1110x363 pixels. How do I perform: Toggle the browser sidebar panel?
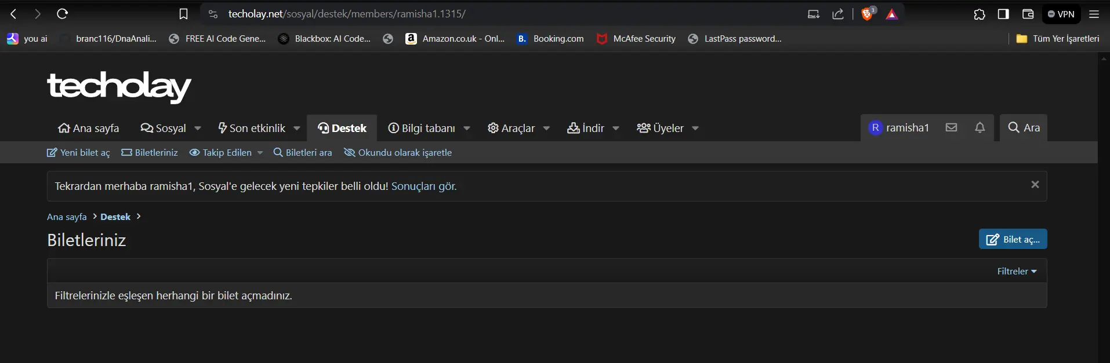point(1003,14)
